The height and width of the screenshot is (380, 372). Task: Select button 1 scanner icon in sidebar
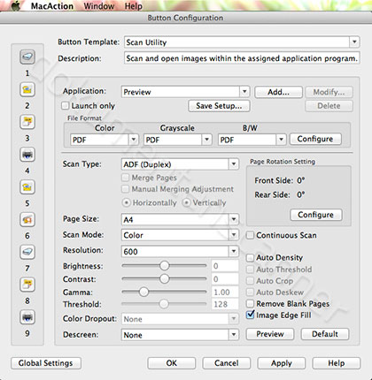(x=27, y=57)
